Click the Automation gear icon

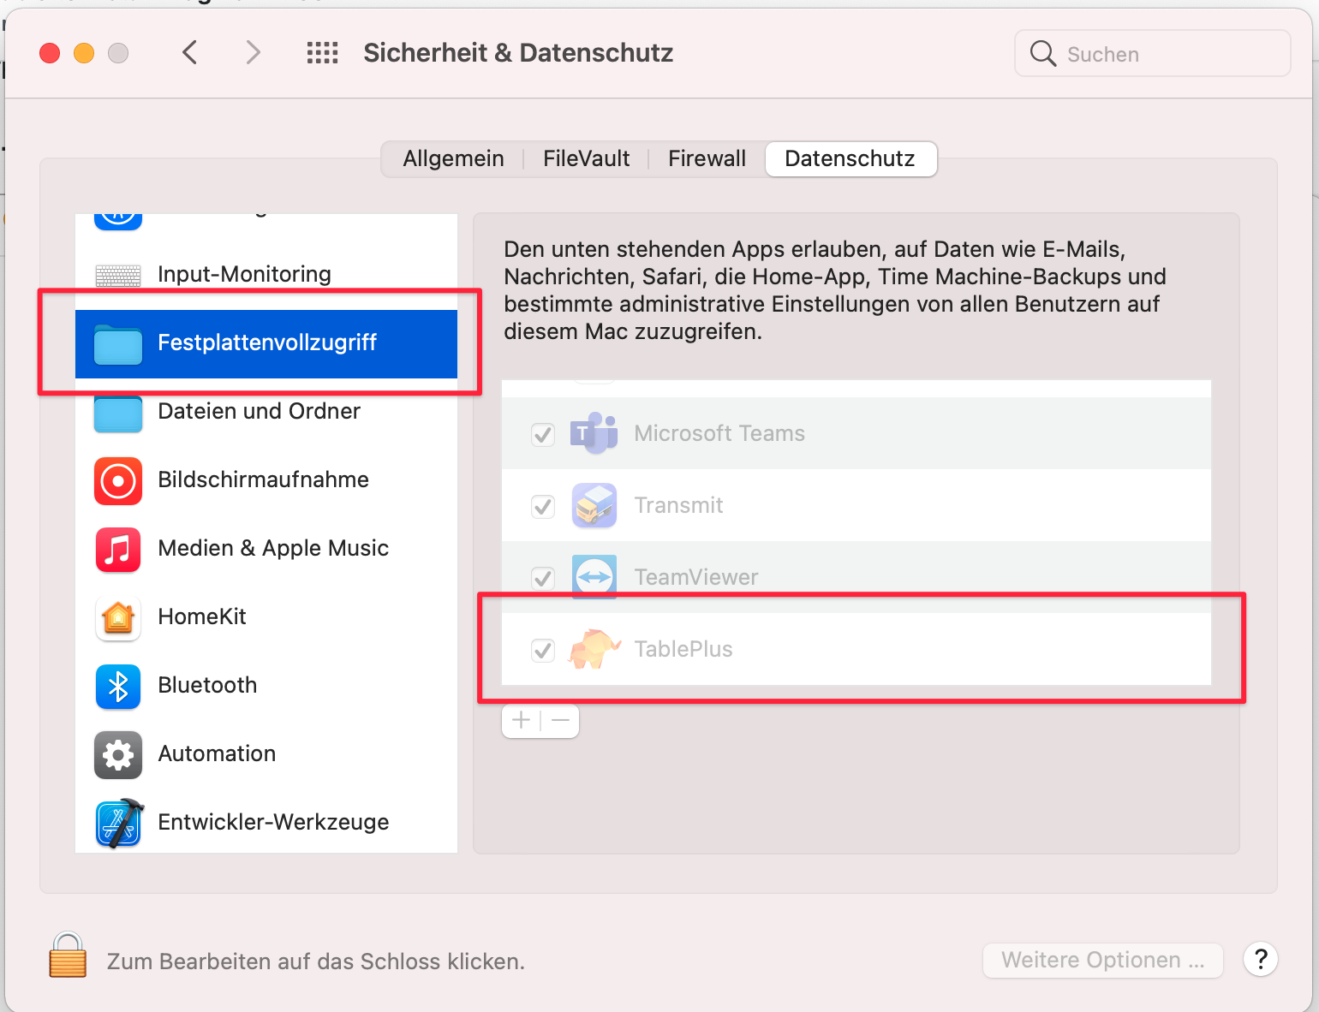coord(118,754)
